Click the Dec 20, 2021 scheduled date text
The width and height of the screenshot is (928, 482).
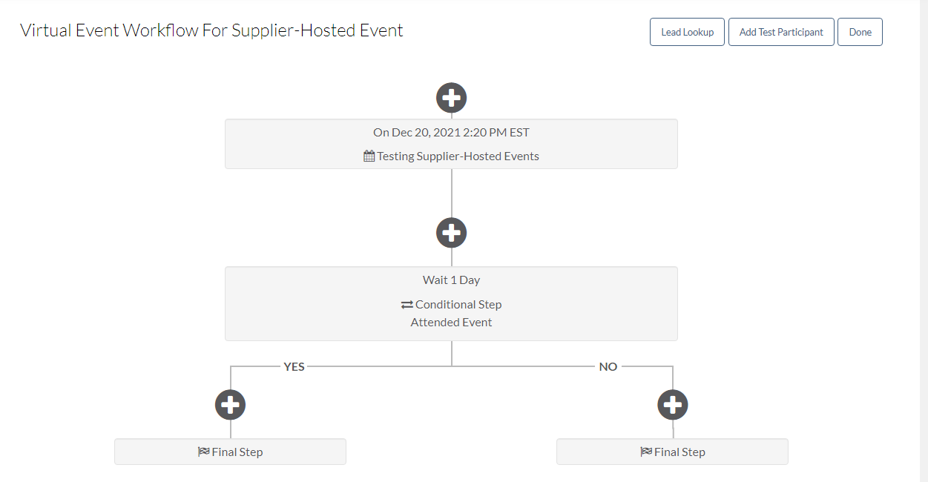tap(451, 132)
